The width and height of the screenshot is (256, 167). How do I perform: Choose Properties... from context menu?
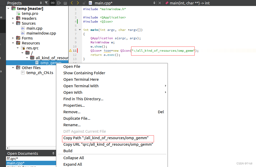click(x=112, y=105)
